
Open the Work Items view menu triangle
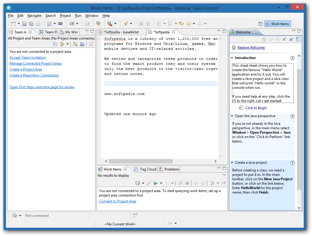click(224, 175)
